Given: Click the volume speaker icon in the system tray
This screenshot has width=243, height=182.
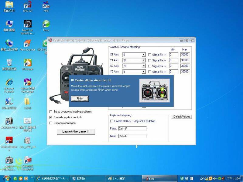Looking at the screenshot, I should coord(215,178).
